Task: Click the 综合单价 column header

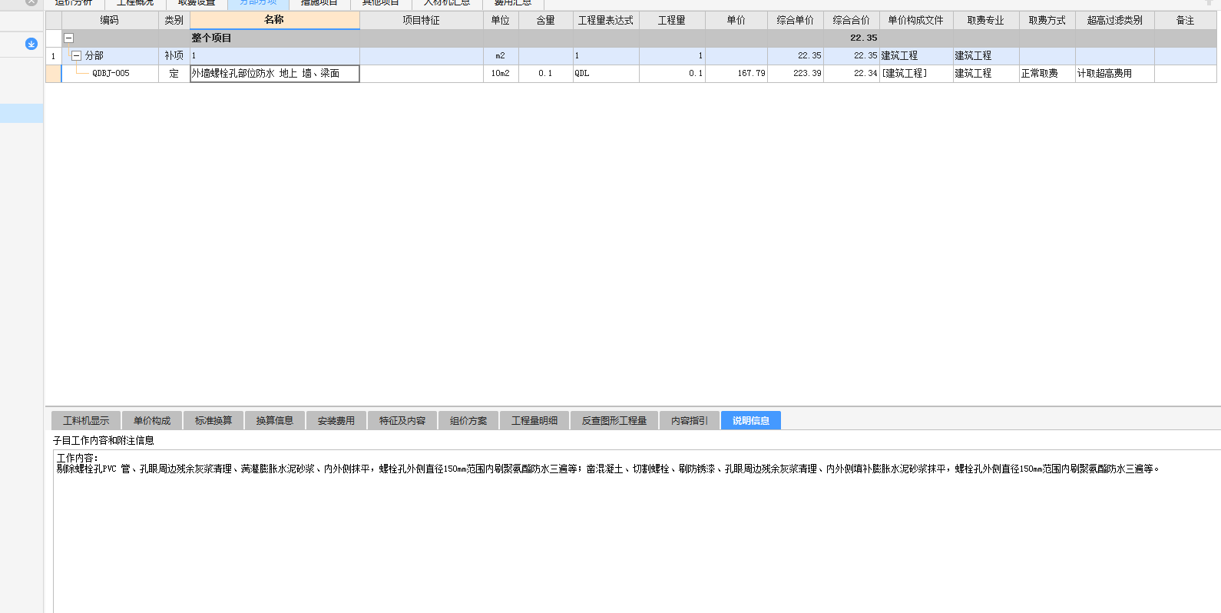Action: tap(796, 20)
